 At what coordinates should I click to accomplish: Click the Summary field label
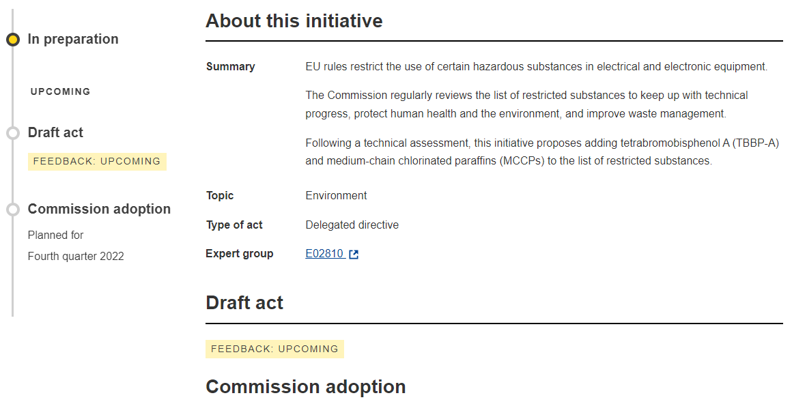click(x=230, y=67)
